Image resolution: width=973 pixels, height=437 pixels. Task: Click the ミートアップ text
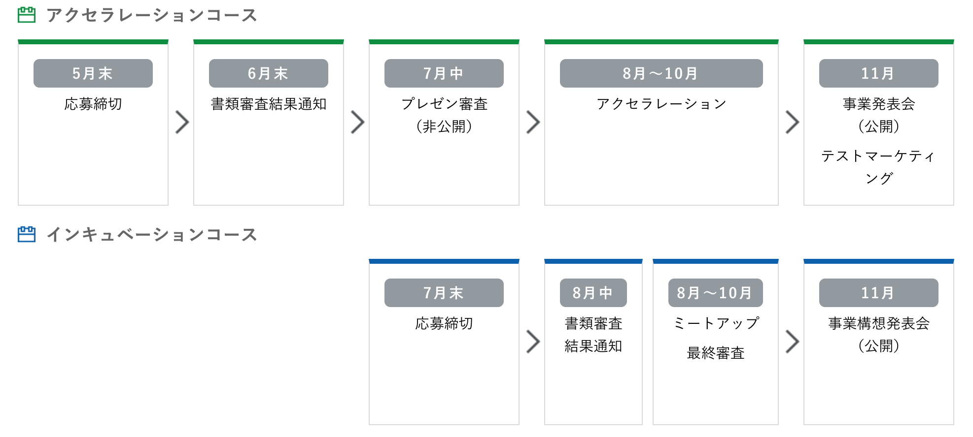pos(716,323)
